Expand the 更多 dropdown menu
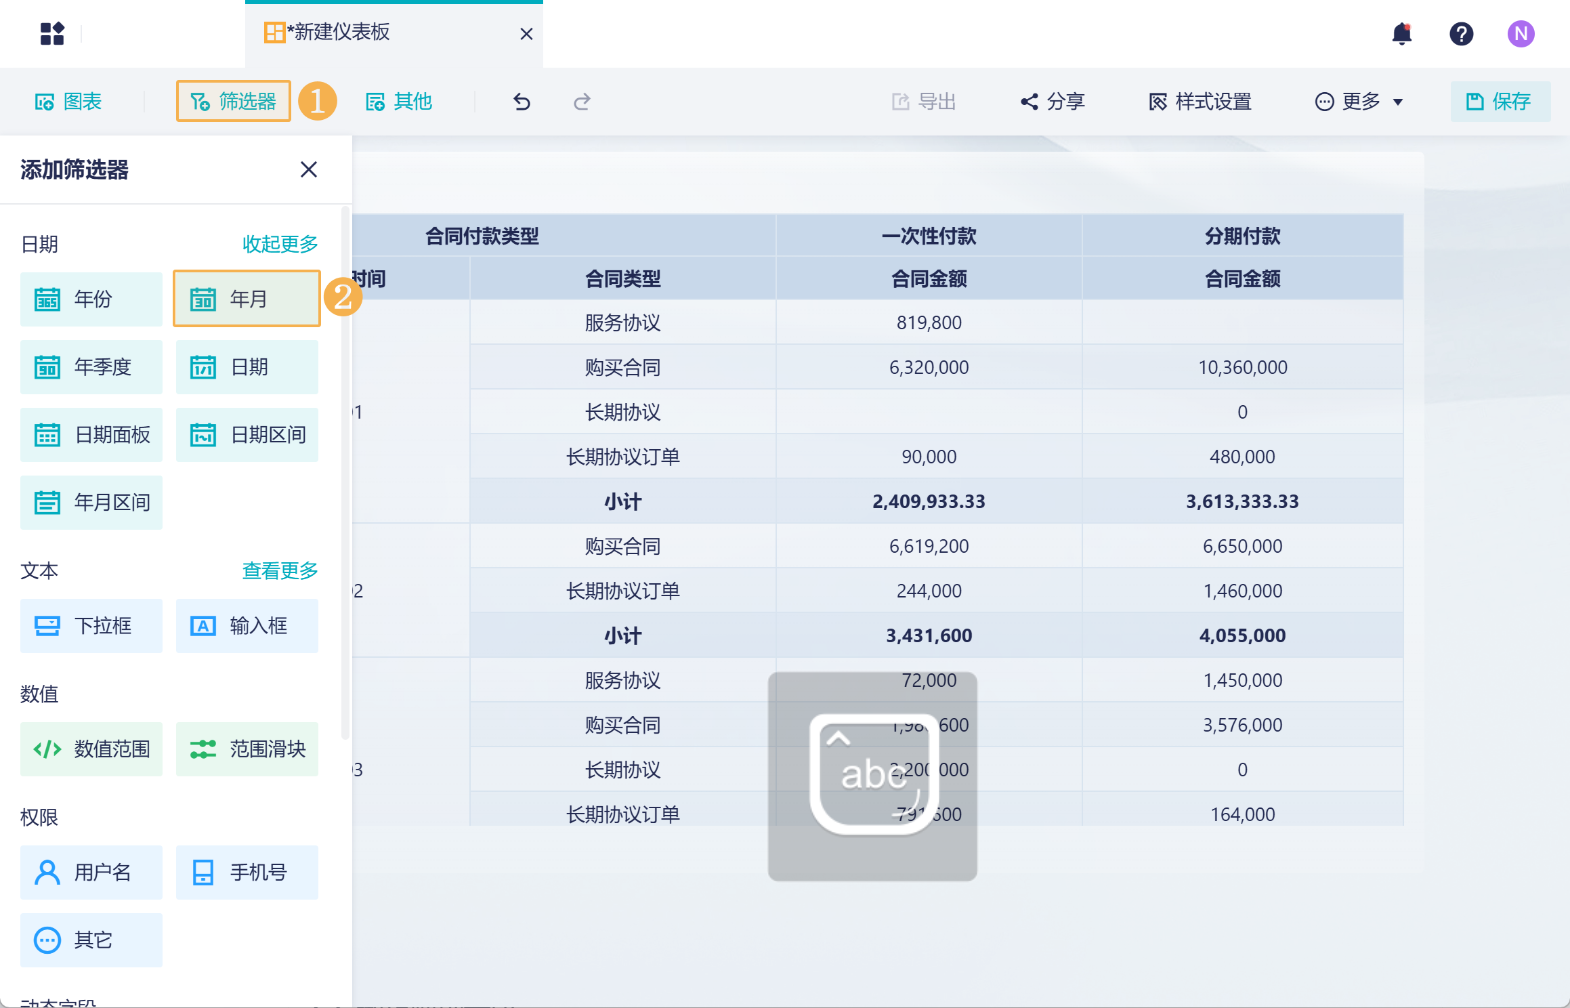The width and height of the screenshot is (1570, 1008). point(1359,102)
